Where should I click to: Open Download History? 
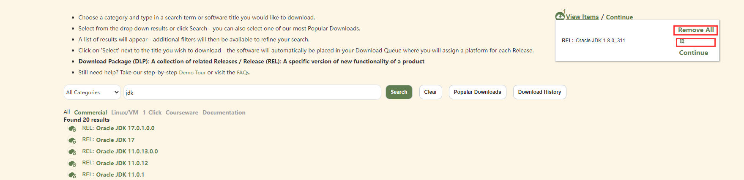(539, 92)
